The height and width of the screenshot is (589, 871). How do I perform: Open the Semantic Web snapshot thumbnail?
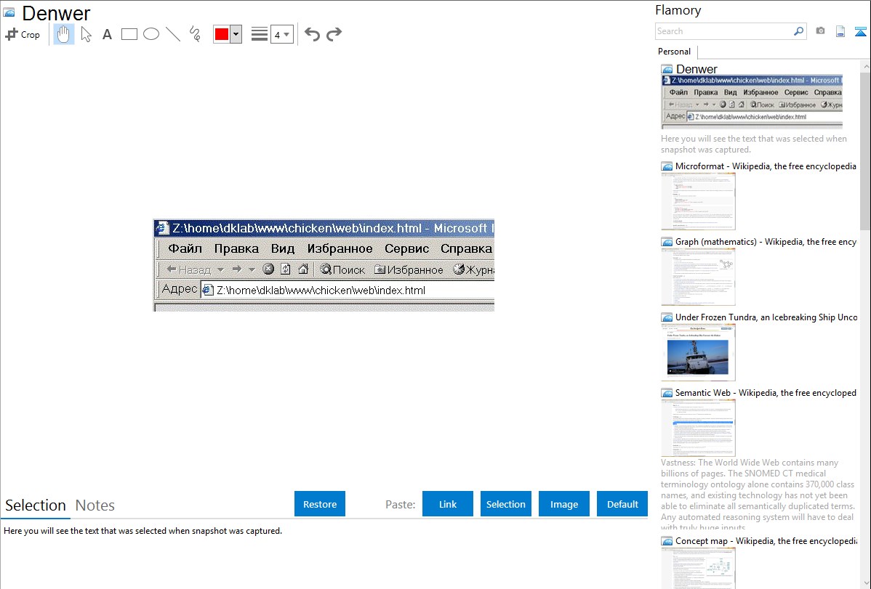pos(698,428)
